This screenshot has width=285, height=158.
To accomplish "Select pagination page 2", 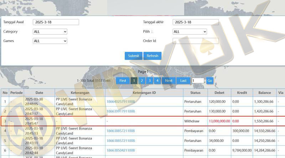I will click(142, 81).
